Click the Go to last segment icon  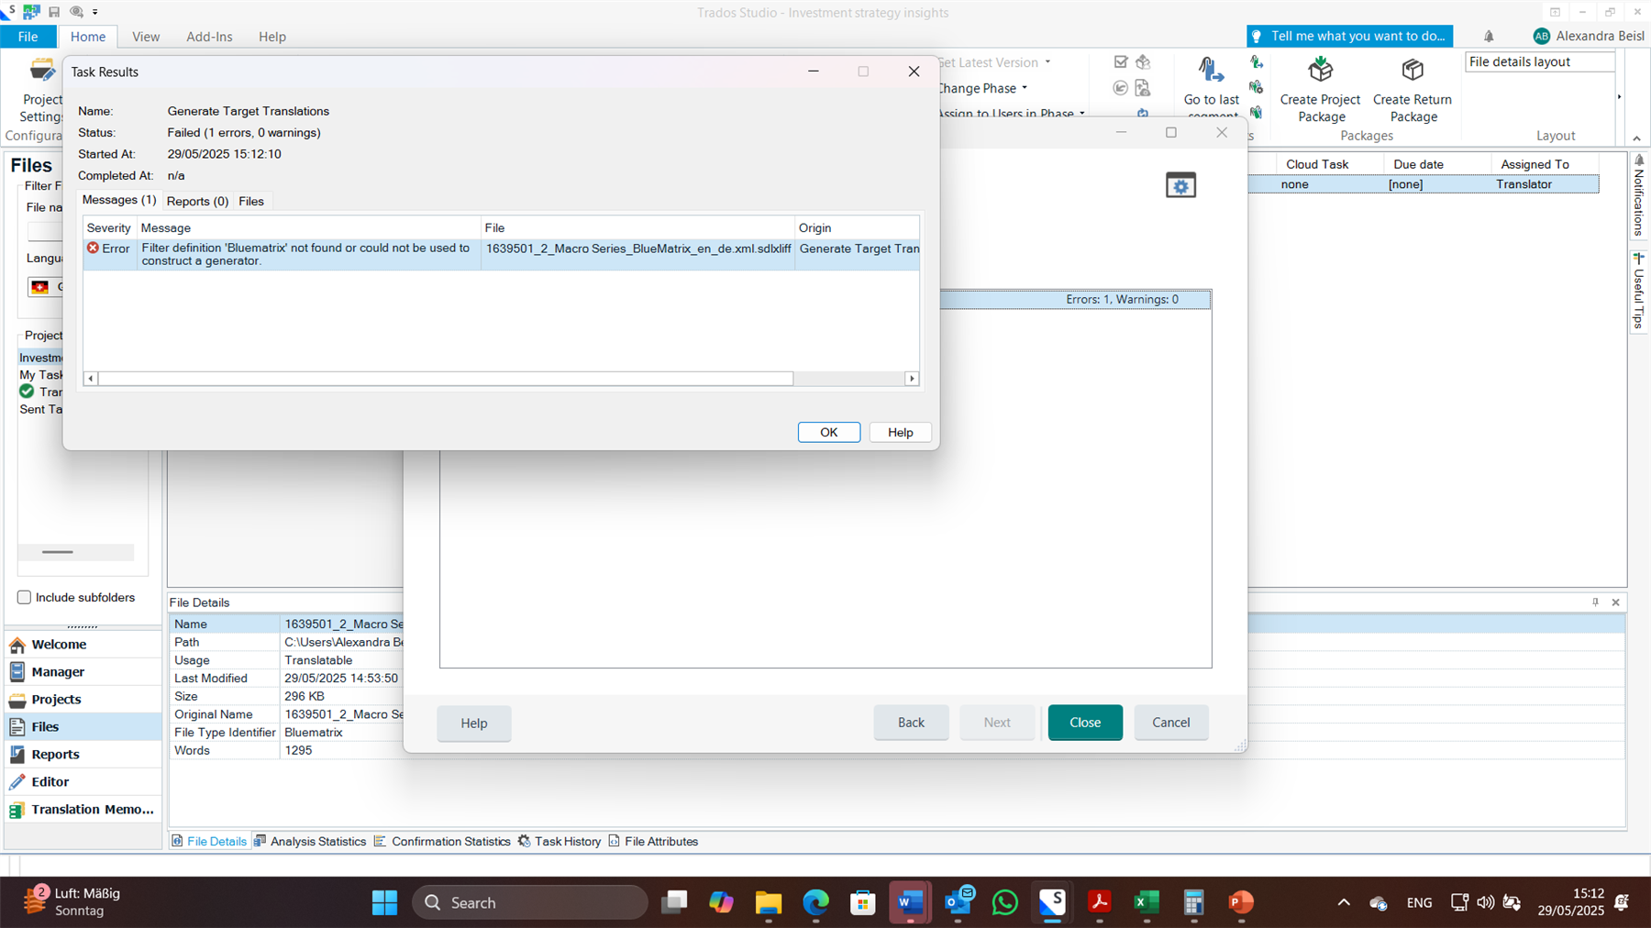click(1211, 70)
